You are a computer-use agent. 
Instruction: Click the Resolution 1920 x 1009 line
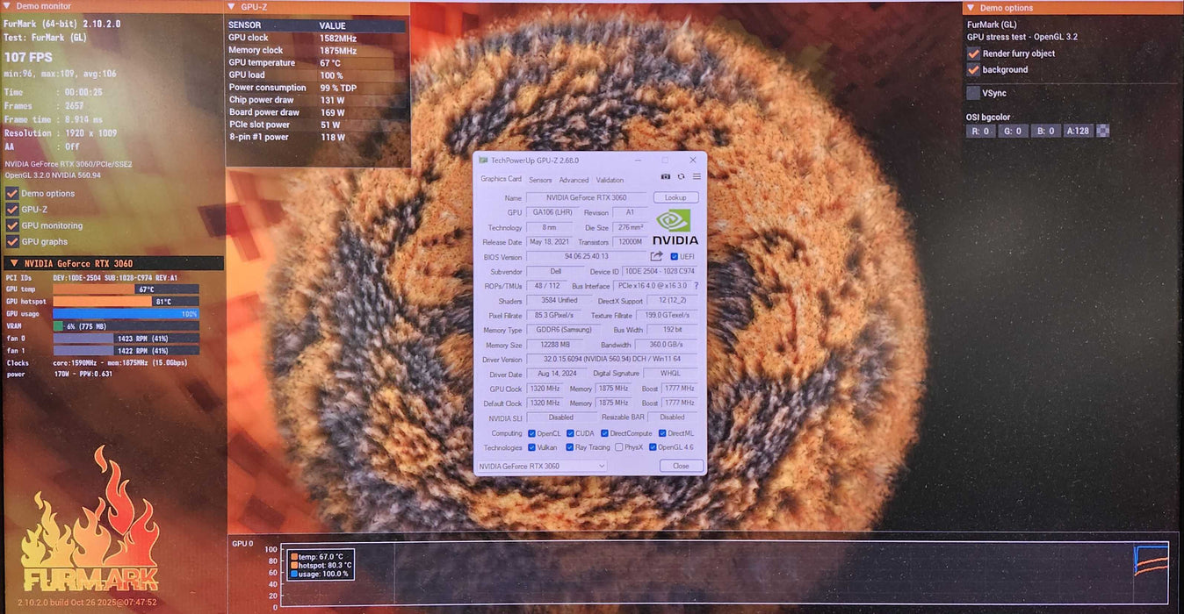click(x=61, y=133)
